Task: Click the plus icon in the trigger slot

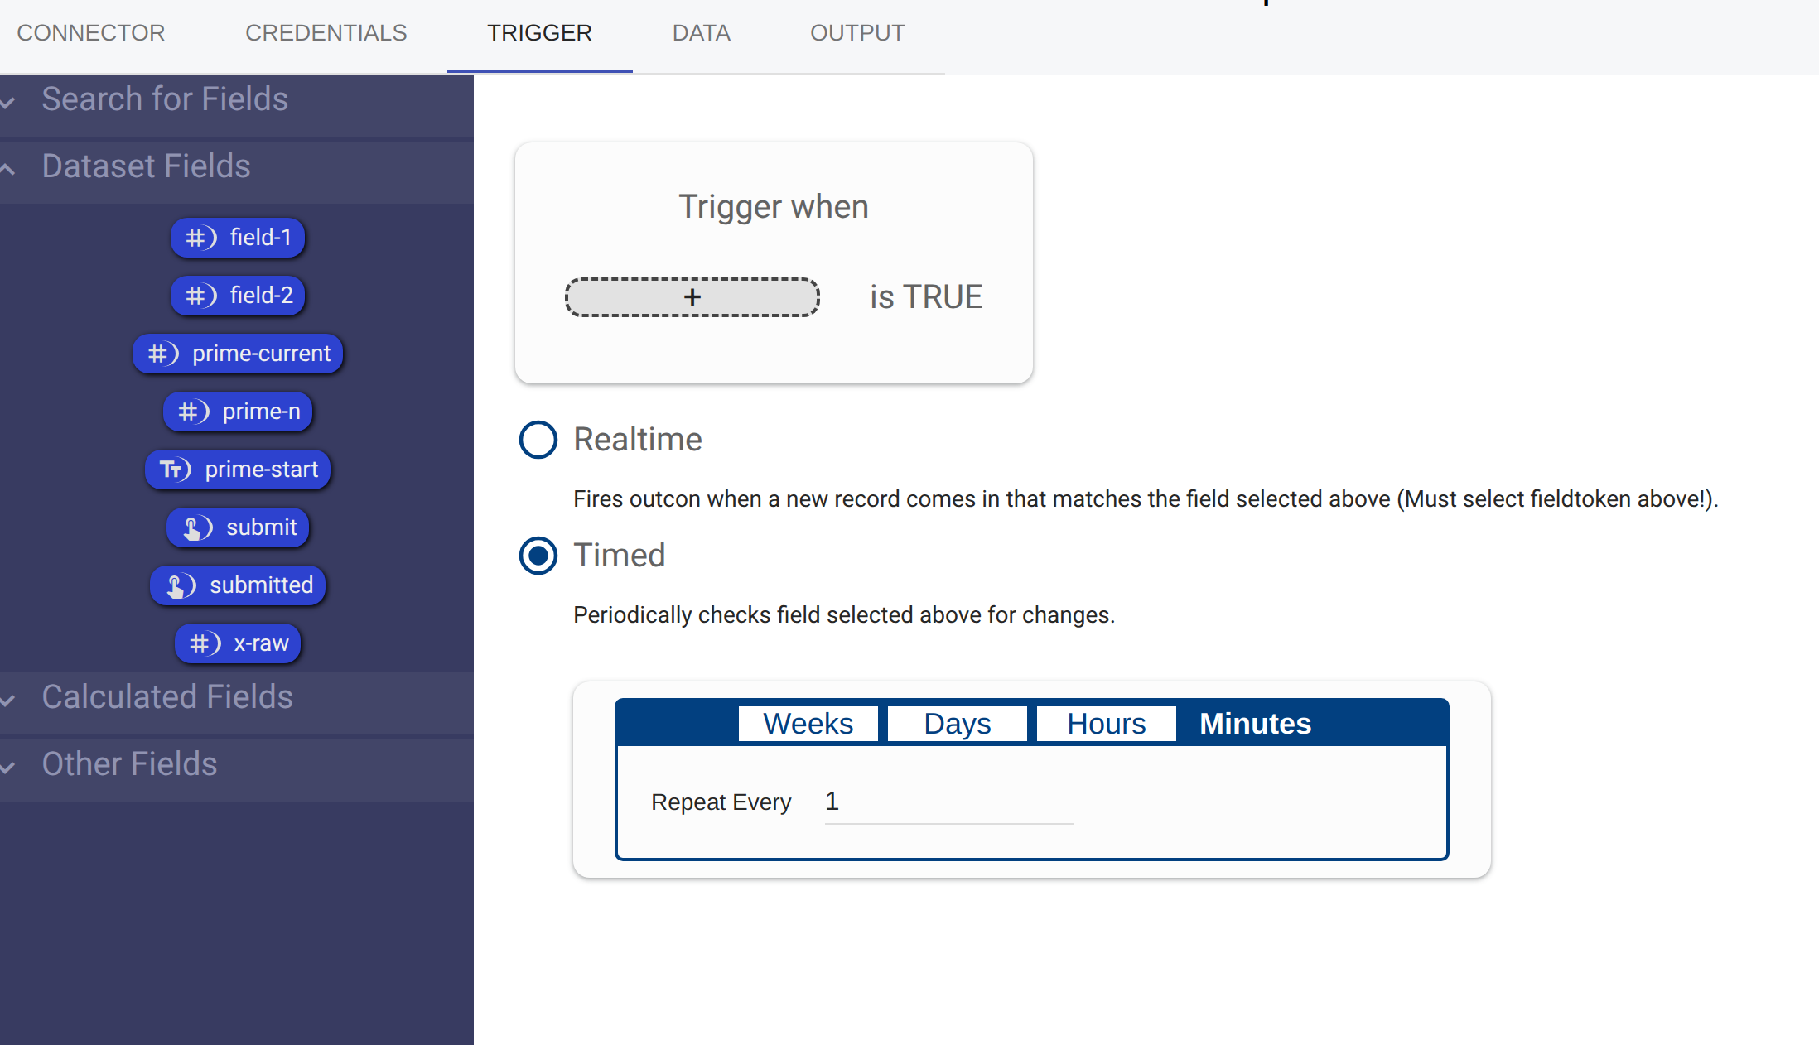Action: pos(692,297)
